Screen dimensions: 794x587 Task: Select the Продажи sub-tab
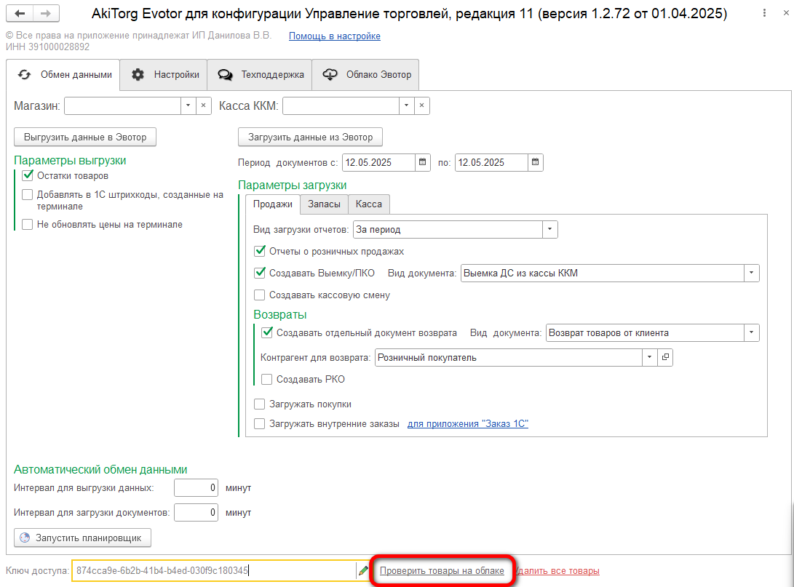pos(273,204)
